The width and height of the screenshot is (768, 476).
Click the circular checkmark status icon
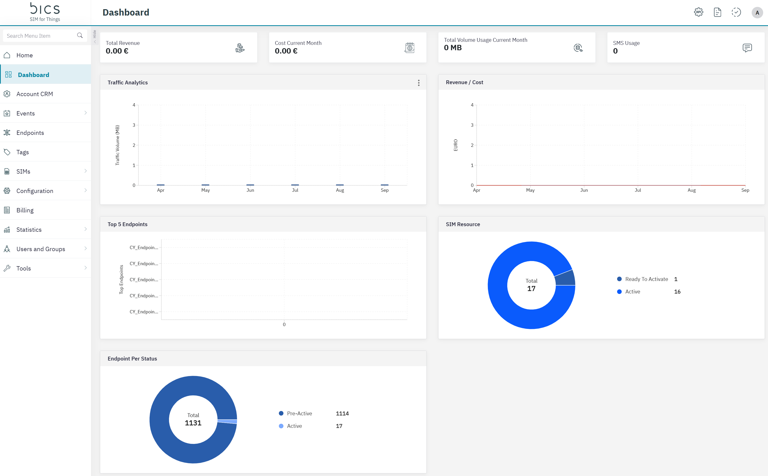tap(736, 12)
